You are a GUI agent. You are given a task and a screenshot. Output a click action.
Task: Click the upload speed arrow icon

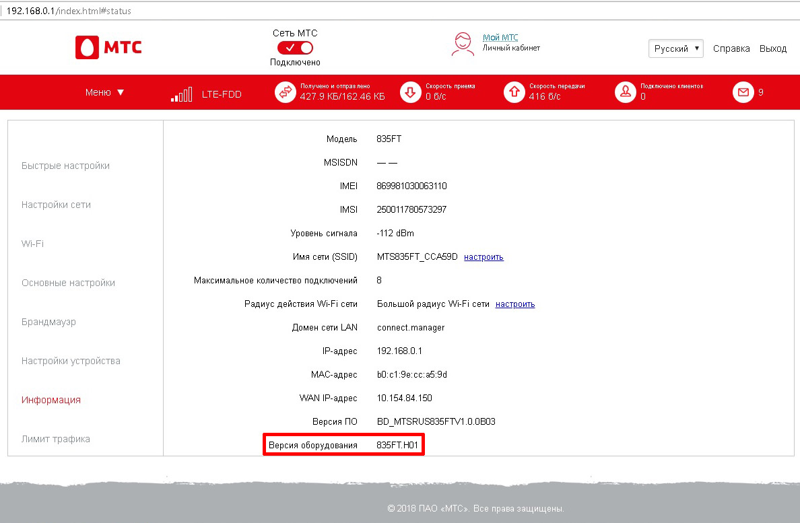click(x=514, y=92)
